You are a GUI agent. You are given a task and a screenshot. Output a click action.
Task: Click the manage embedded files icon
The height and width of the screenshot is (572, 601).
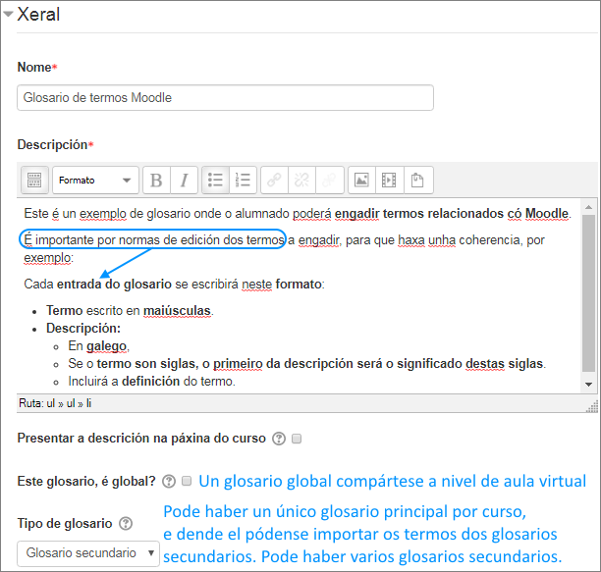click(x=417, y=180)
